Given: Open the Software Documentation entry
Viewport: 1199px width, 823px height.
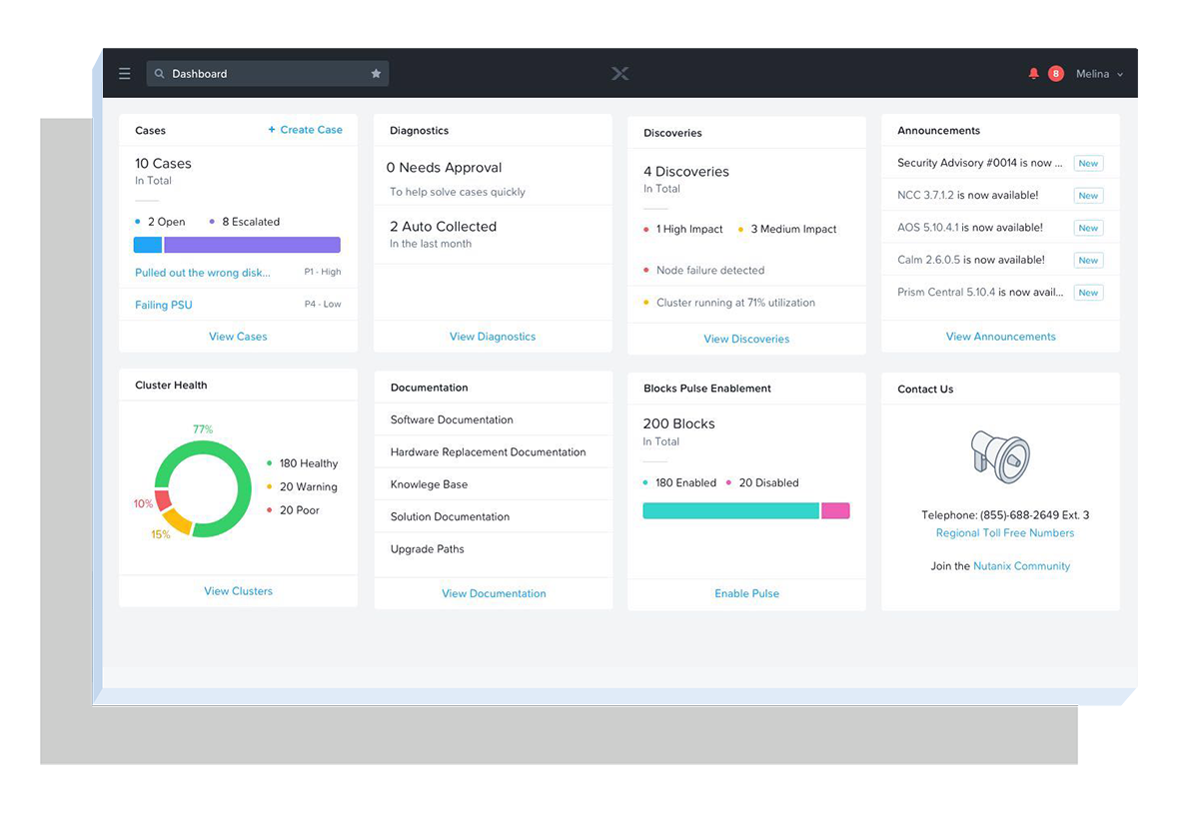Looking at the screenshot, I should click(452, 420).
